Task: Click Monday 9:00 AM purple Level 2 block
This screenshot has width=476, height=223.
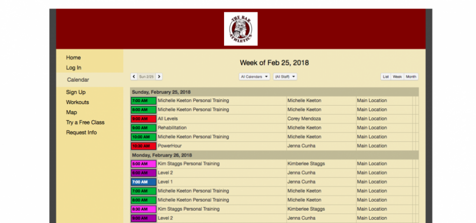Action: click(144, 219)
